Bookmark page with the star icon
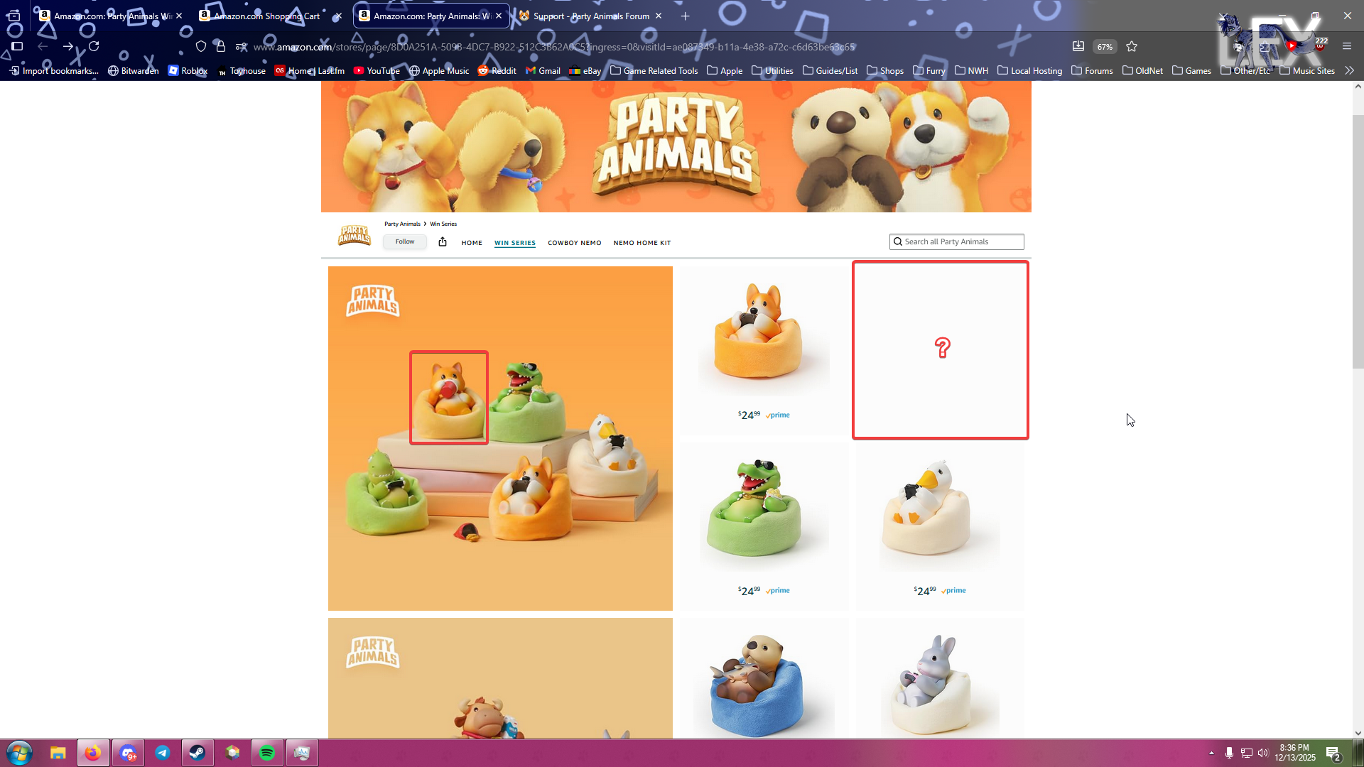 (x=1132, y=47)
